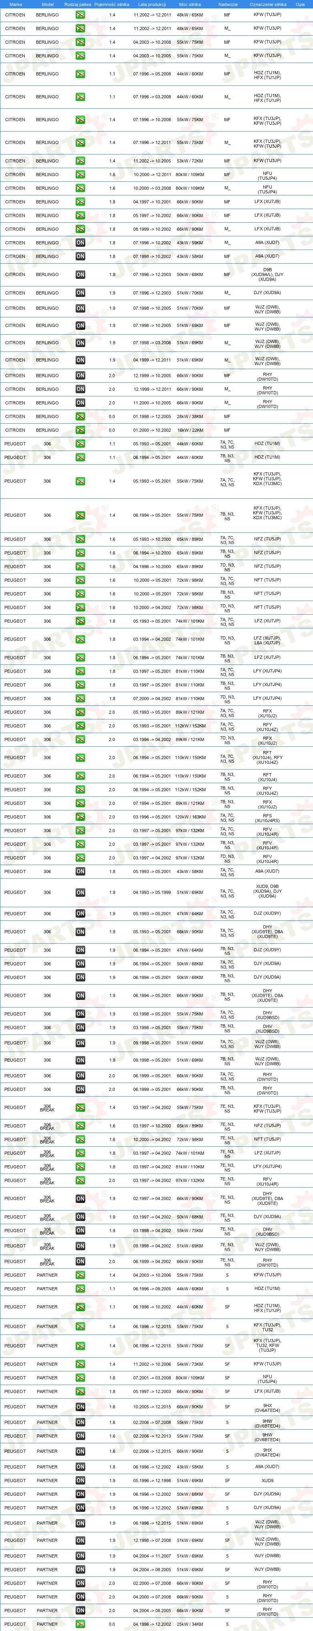Click diesel icon in 306 Break 02.1997 -> 04.2002 row
Image resolution: width=313 pixels, height=1631 pixels.
point(80,1199)
